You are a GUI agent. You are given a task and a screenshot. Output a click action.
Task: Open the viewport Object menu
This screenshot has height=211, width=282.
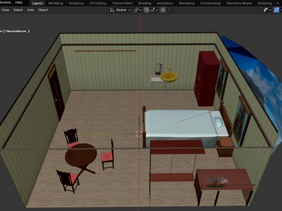point(43,10)
